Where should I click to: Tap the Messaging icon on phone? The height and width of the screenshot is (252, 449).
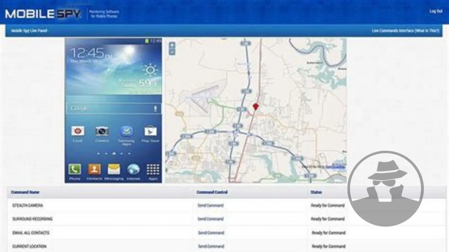click(114, 169)
